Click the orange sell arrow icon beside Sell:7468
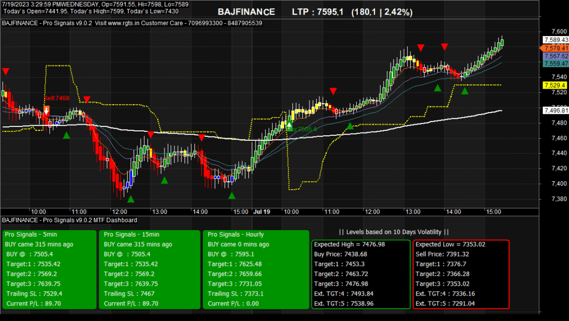This screenshot has width=569, height=321. tap(47, 110)
